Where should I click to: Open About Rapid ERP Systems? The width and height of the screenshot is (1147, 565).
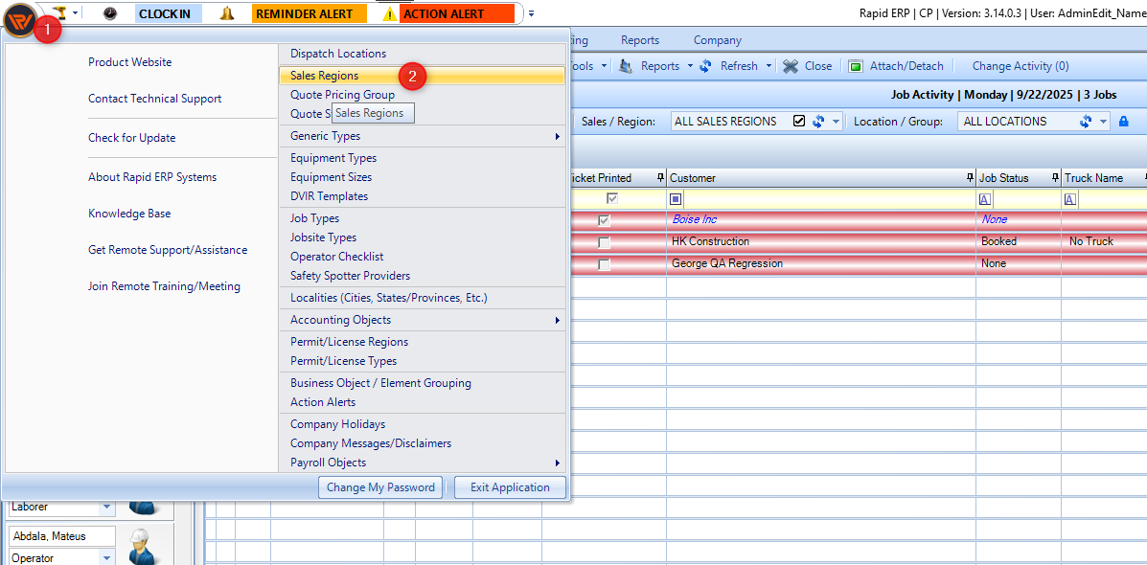[152, 177]
